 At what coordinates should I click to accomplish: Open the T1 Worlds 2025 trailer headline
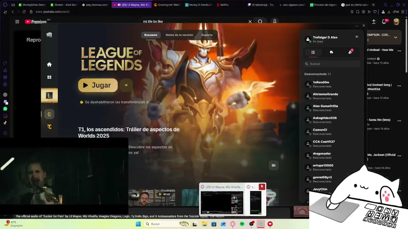[129, 133]
